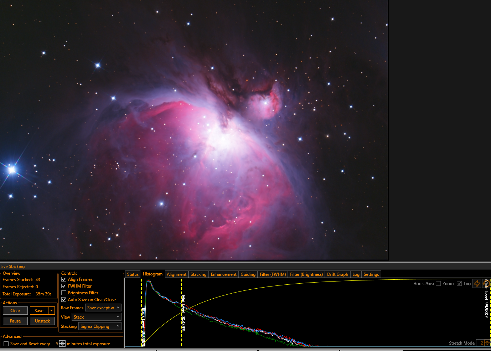Select the Histogram tab
Viewport: 491px width, 351px height.
pyautogui.click(x=153, y=274)
